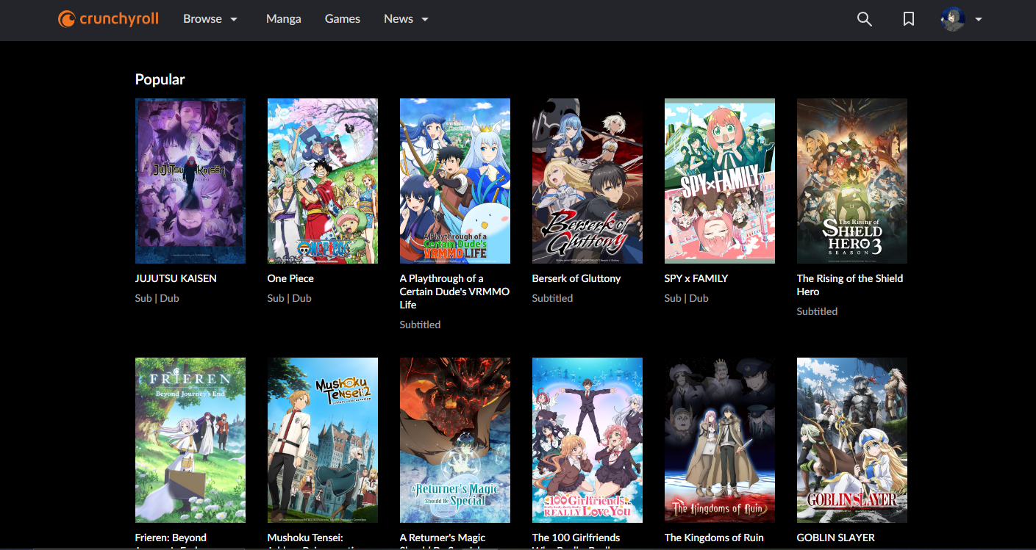1036x550 pixels.
Task: Click Subtitled under Berserk of Gluttony
Action: coord(552,298)
